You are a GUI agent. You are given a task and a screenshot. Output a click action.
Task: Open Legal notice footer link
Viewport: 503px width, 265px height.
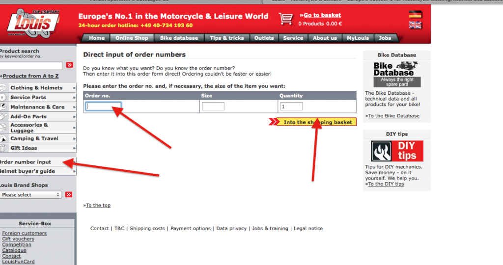coord(308,229)
